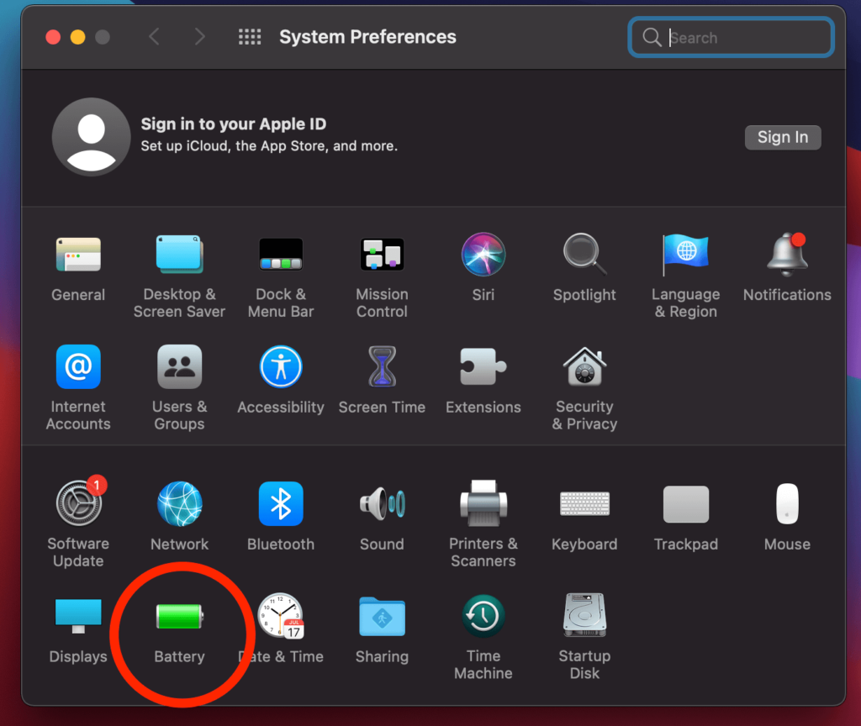Open Date & Time preferences

281,618
